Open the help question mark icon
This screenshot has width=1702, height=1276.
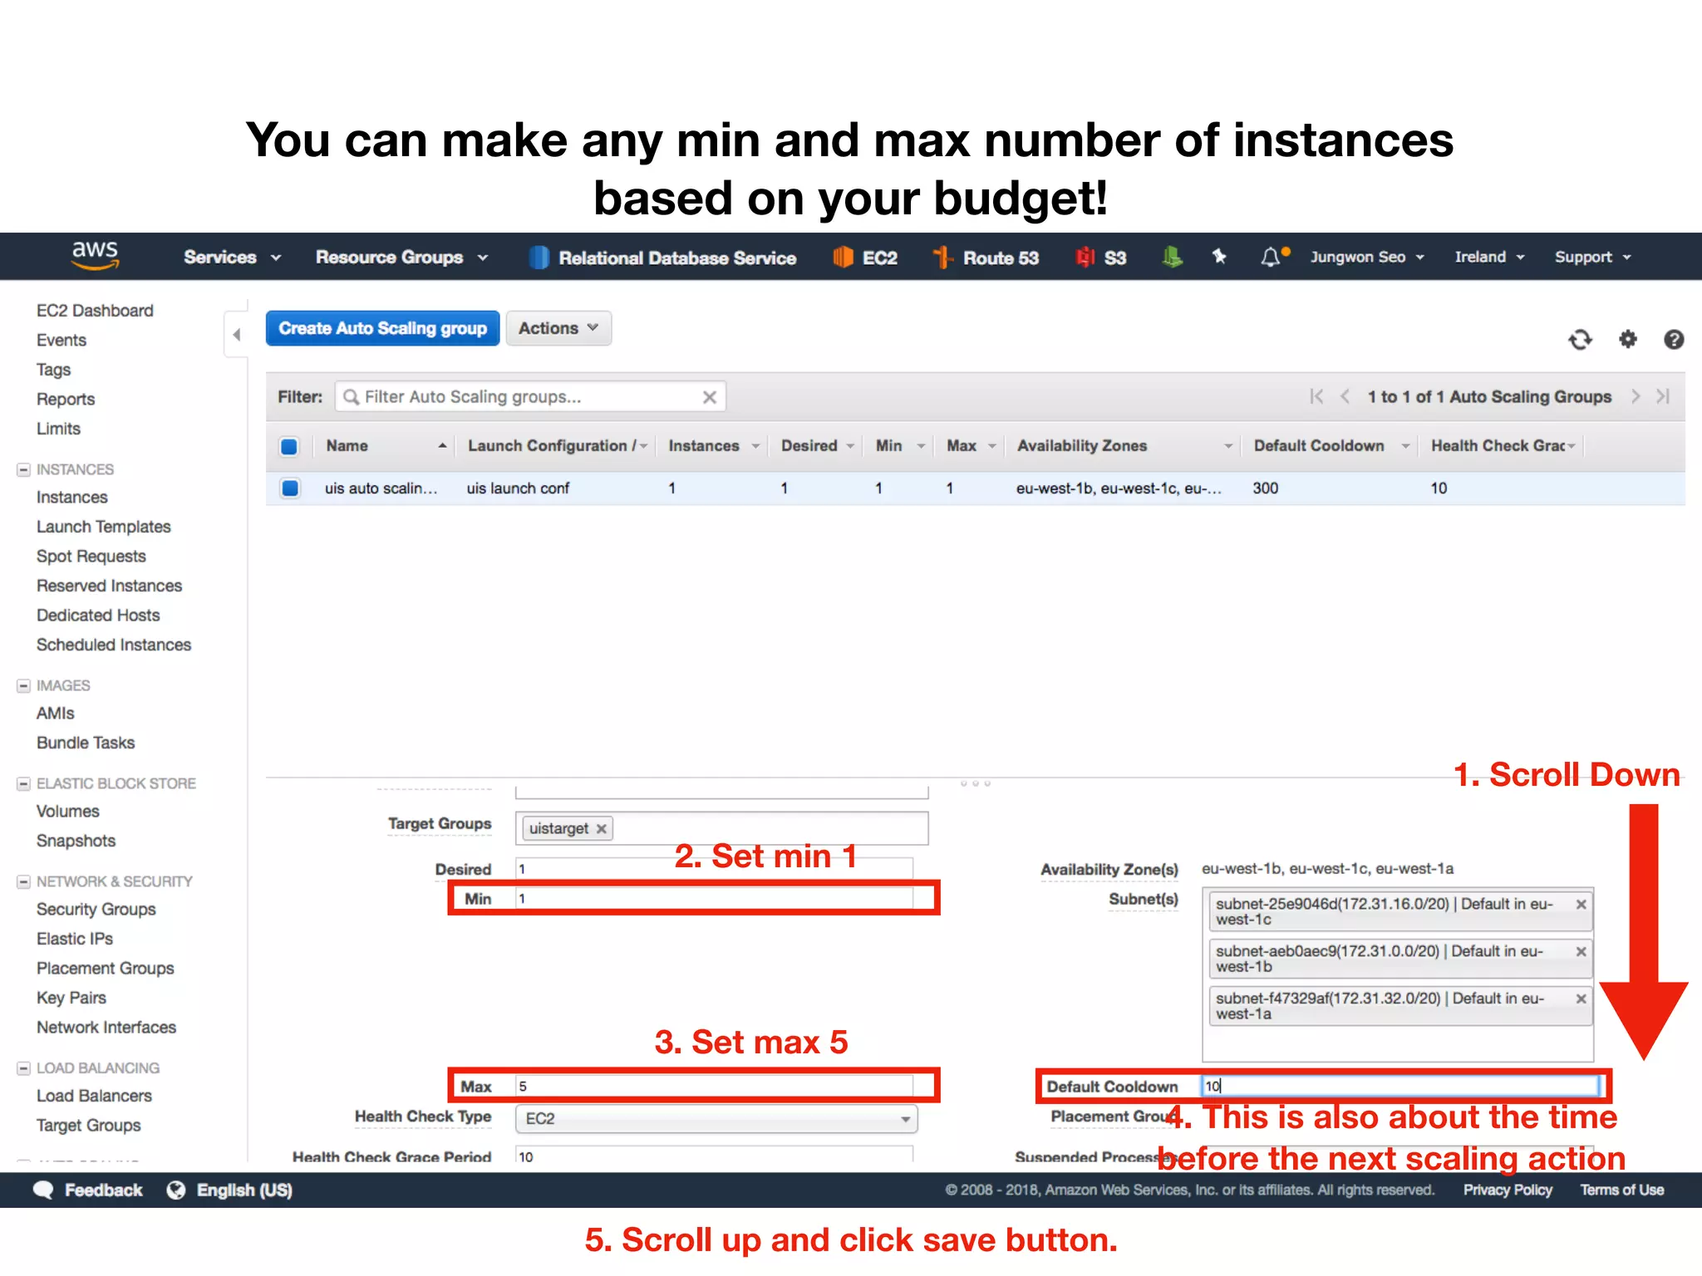pos(1674,339)
